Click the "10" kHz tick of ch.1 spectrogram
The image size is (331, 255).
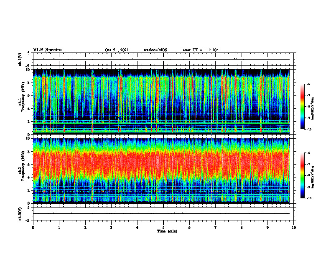coord(29,70)
